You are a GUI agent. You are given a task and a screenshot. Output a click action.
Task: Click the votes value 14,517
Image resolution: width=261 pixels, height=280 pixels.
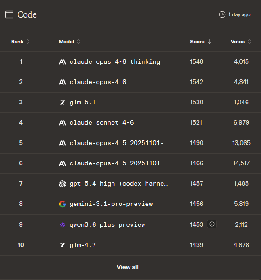242,163
